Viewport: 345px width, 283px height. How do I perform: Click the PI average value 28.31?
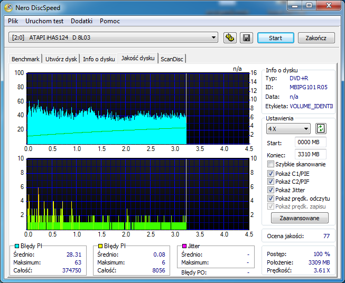pyautogui.click(x=74, y=254)
